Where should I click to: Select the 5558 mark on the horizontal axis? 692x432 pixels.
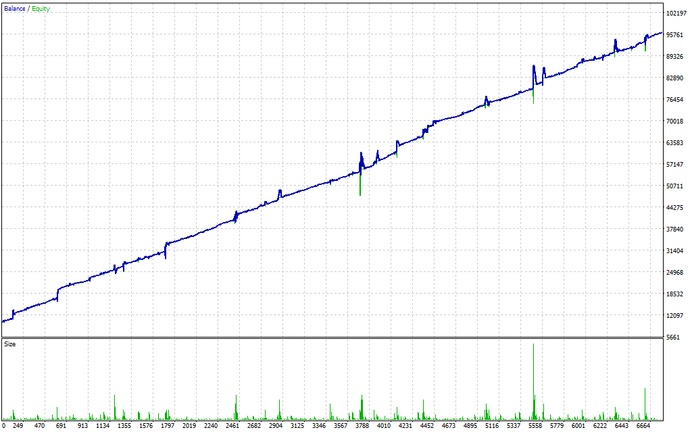tap(535, 426)
